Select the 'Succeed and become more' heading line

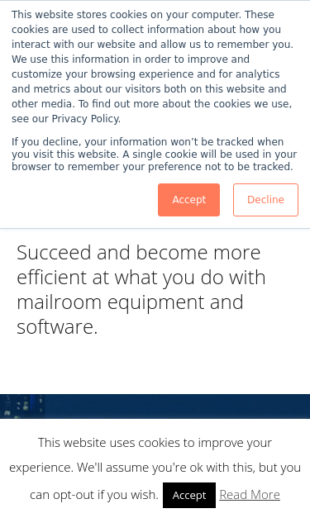point(139,253)
